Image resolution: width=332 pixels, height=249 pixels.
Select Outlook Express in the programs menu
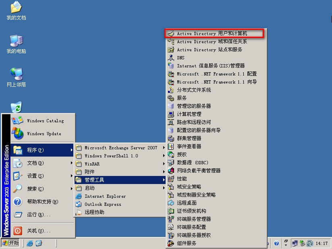120,204
